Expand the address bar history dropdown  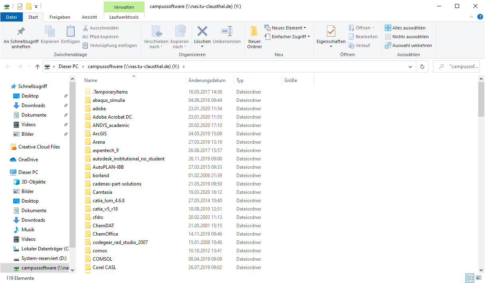click(411, 67)
